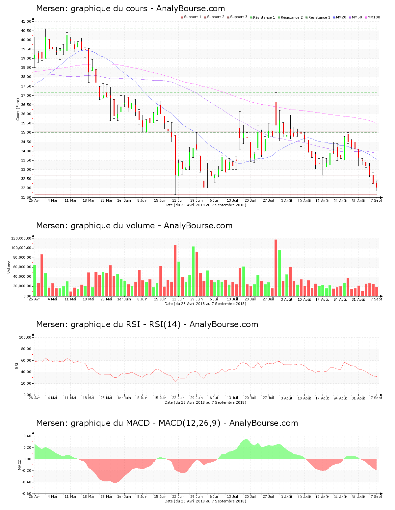Viewport: 395px width, 510px height.
Task: Select the Résistance 1 legend entry
Action: [x=263, y=17]
